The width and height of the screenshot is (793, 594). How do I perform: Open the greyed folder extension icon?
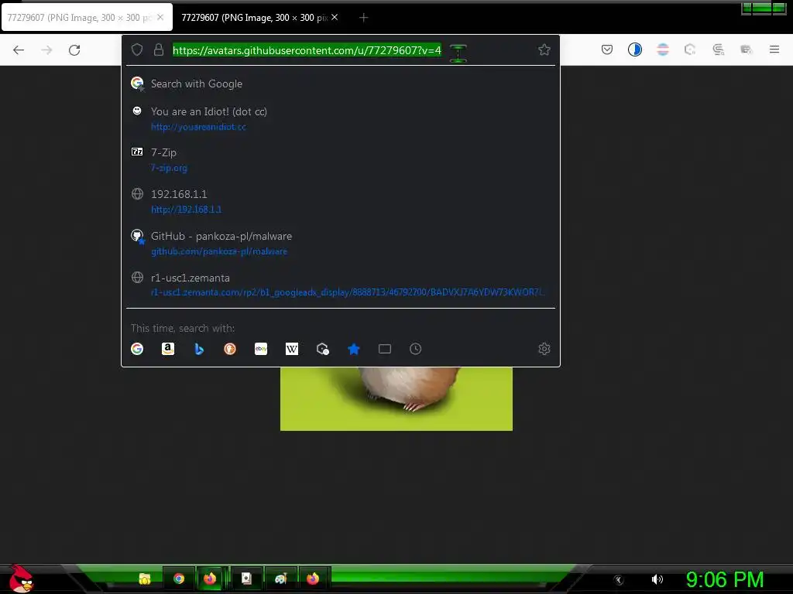click(746, 49)
